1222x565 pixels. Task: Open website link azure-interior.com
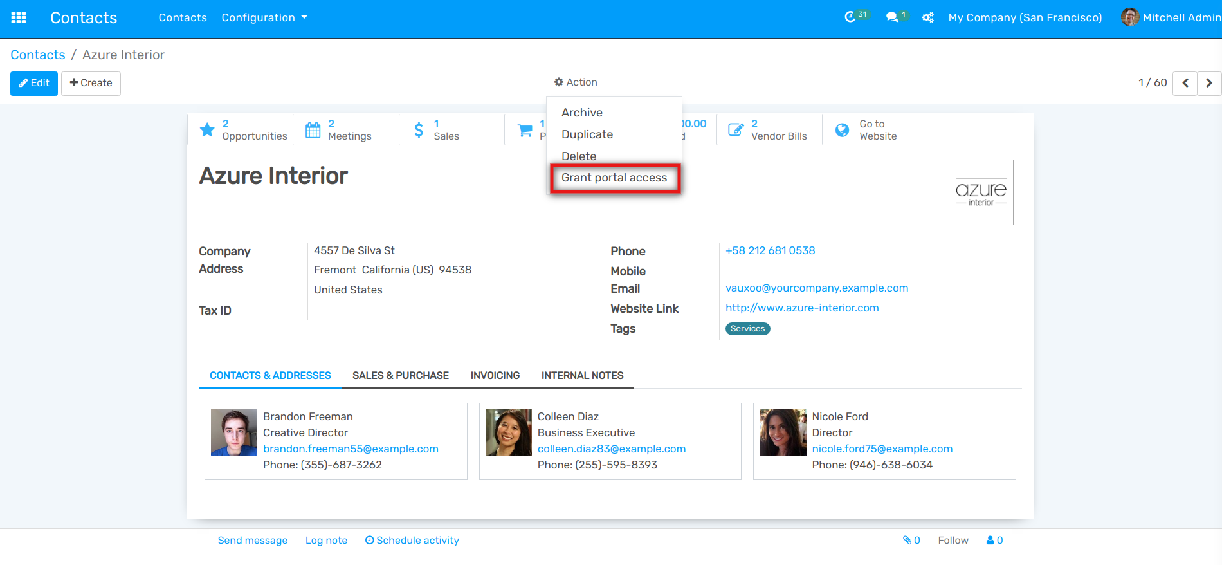(802, 308)
